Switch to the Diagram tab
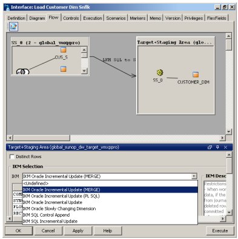This screenshot has height=239, width=238. [37, 18]
